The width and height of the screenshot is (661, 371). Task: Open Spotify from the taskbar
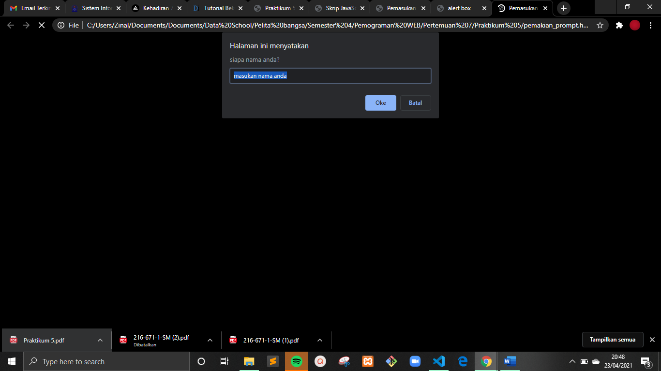point(297,361)
